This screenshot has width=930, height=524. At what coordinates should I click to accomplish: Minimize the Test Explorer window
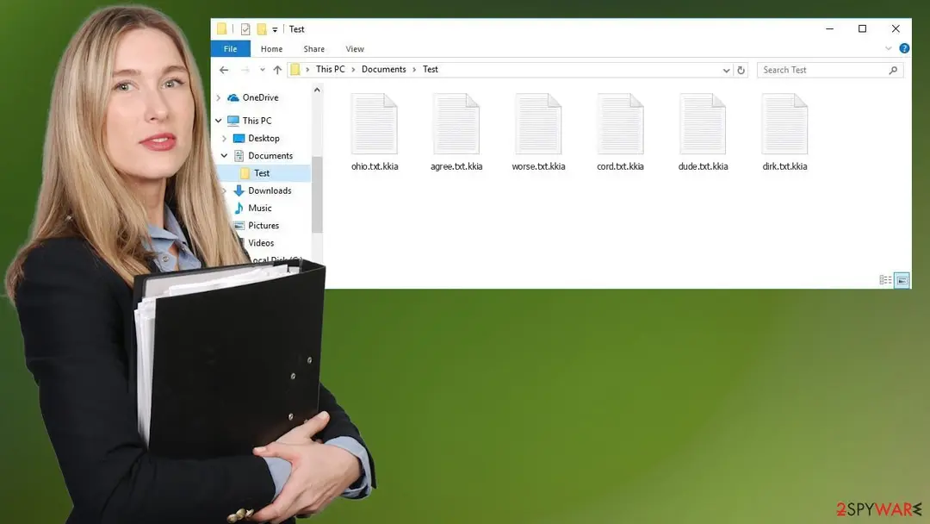coord(830,28)
